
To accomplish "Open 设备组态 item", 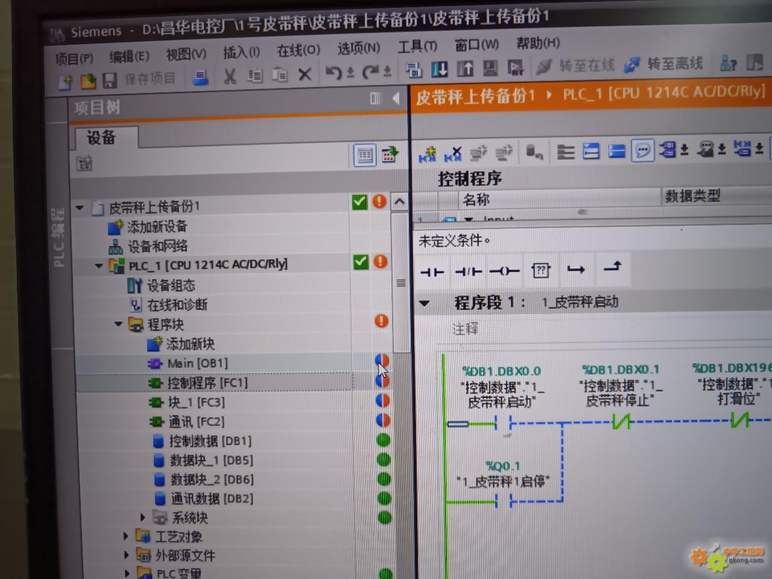I will (162, 285).
